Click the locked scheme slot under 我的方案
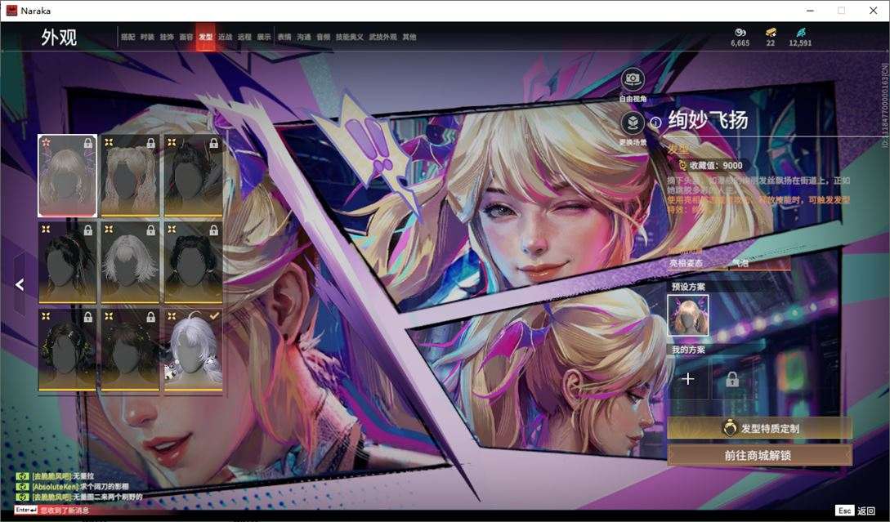Screen dimensions: 890x522 [732, 379]
